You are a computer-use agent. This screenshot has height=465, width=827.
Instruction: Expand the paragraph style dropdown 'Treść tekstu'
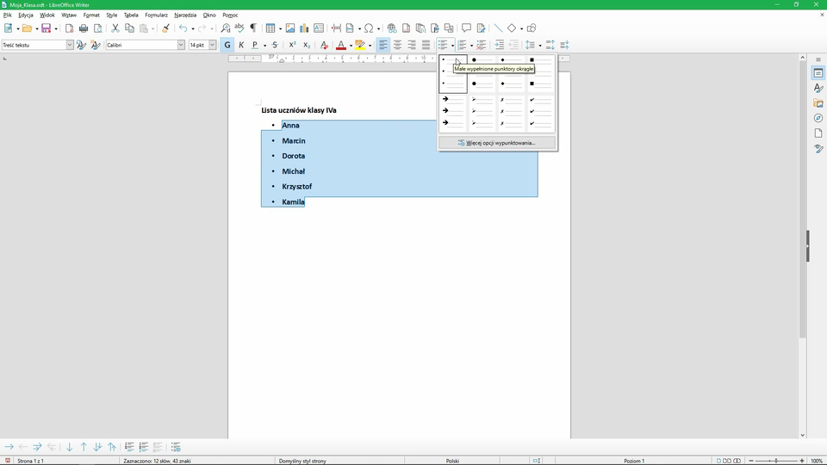click(x=70, y=45)
